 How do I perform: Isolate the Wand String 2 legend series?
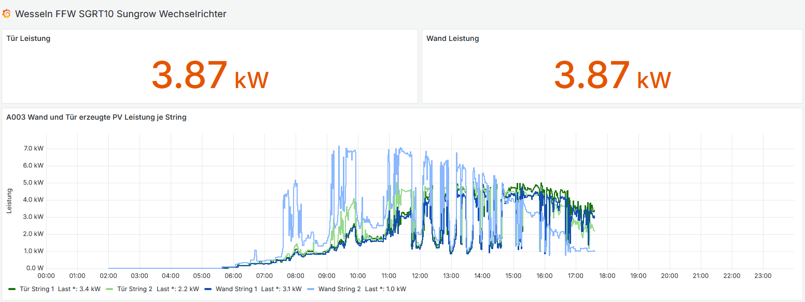coord(340,289)
